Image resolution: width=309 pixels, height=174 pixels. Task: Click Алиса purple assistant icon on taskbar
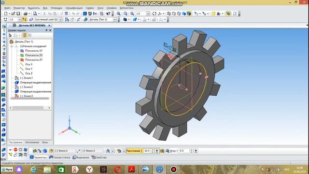click(x=19, y=170)
